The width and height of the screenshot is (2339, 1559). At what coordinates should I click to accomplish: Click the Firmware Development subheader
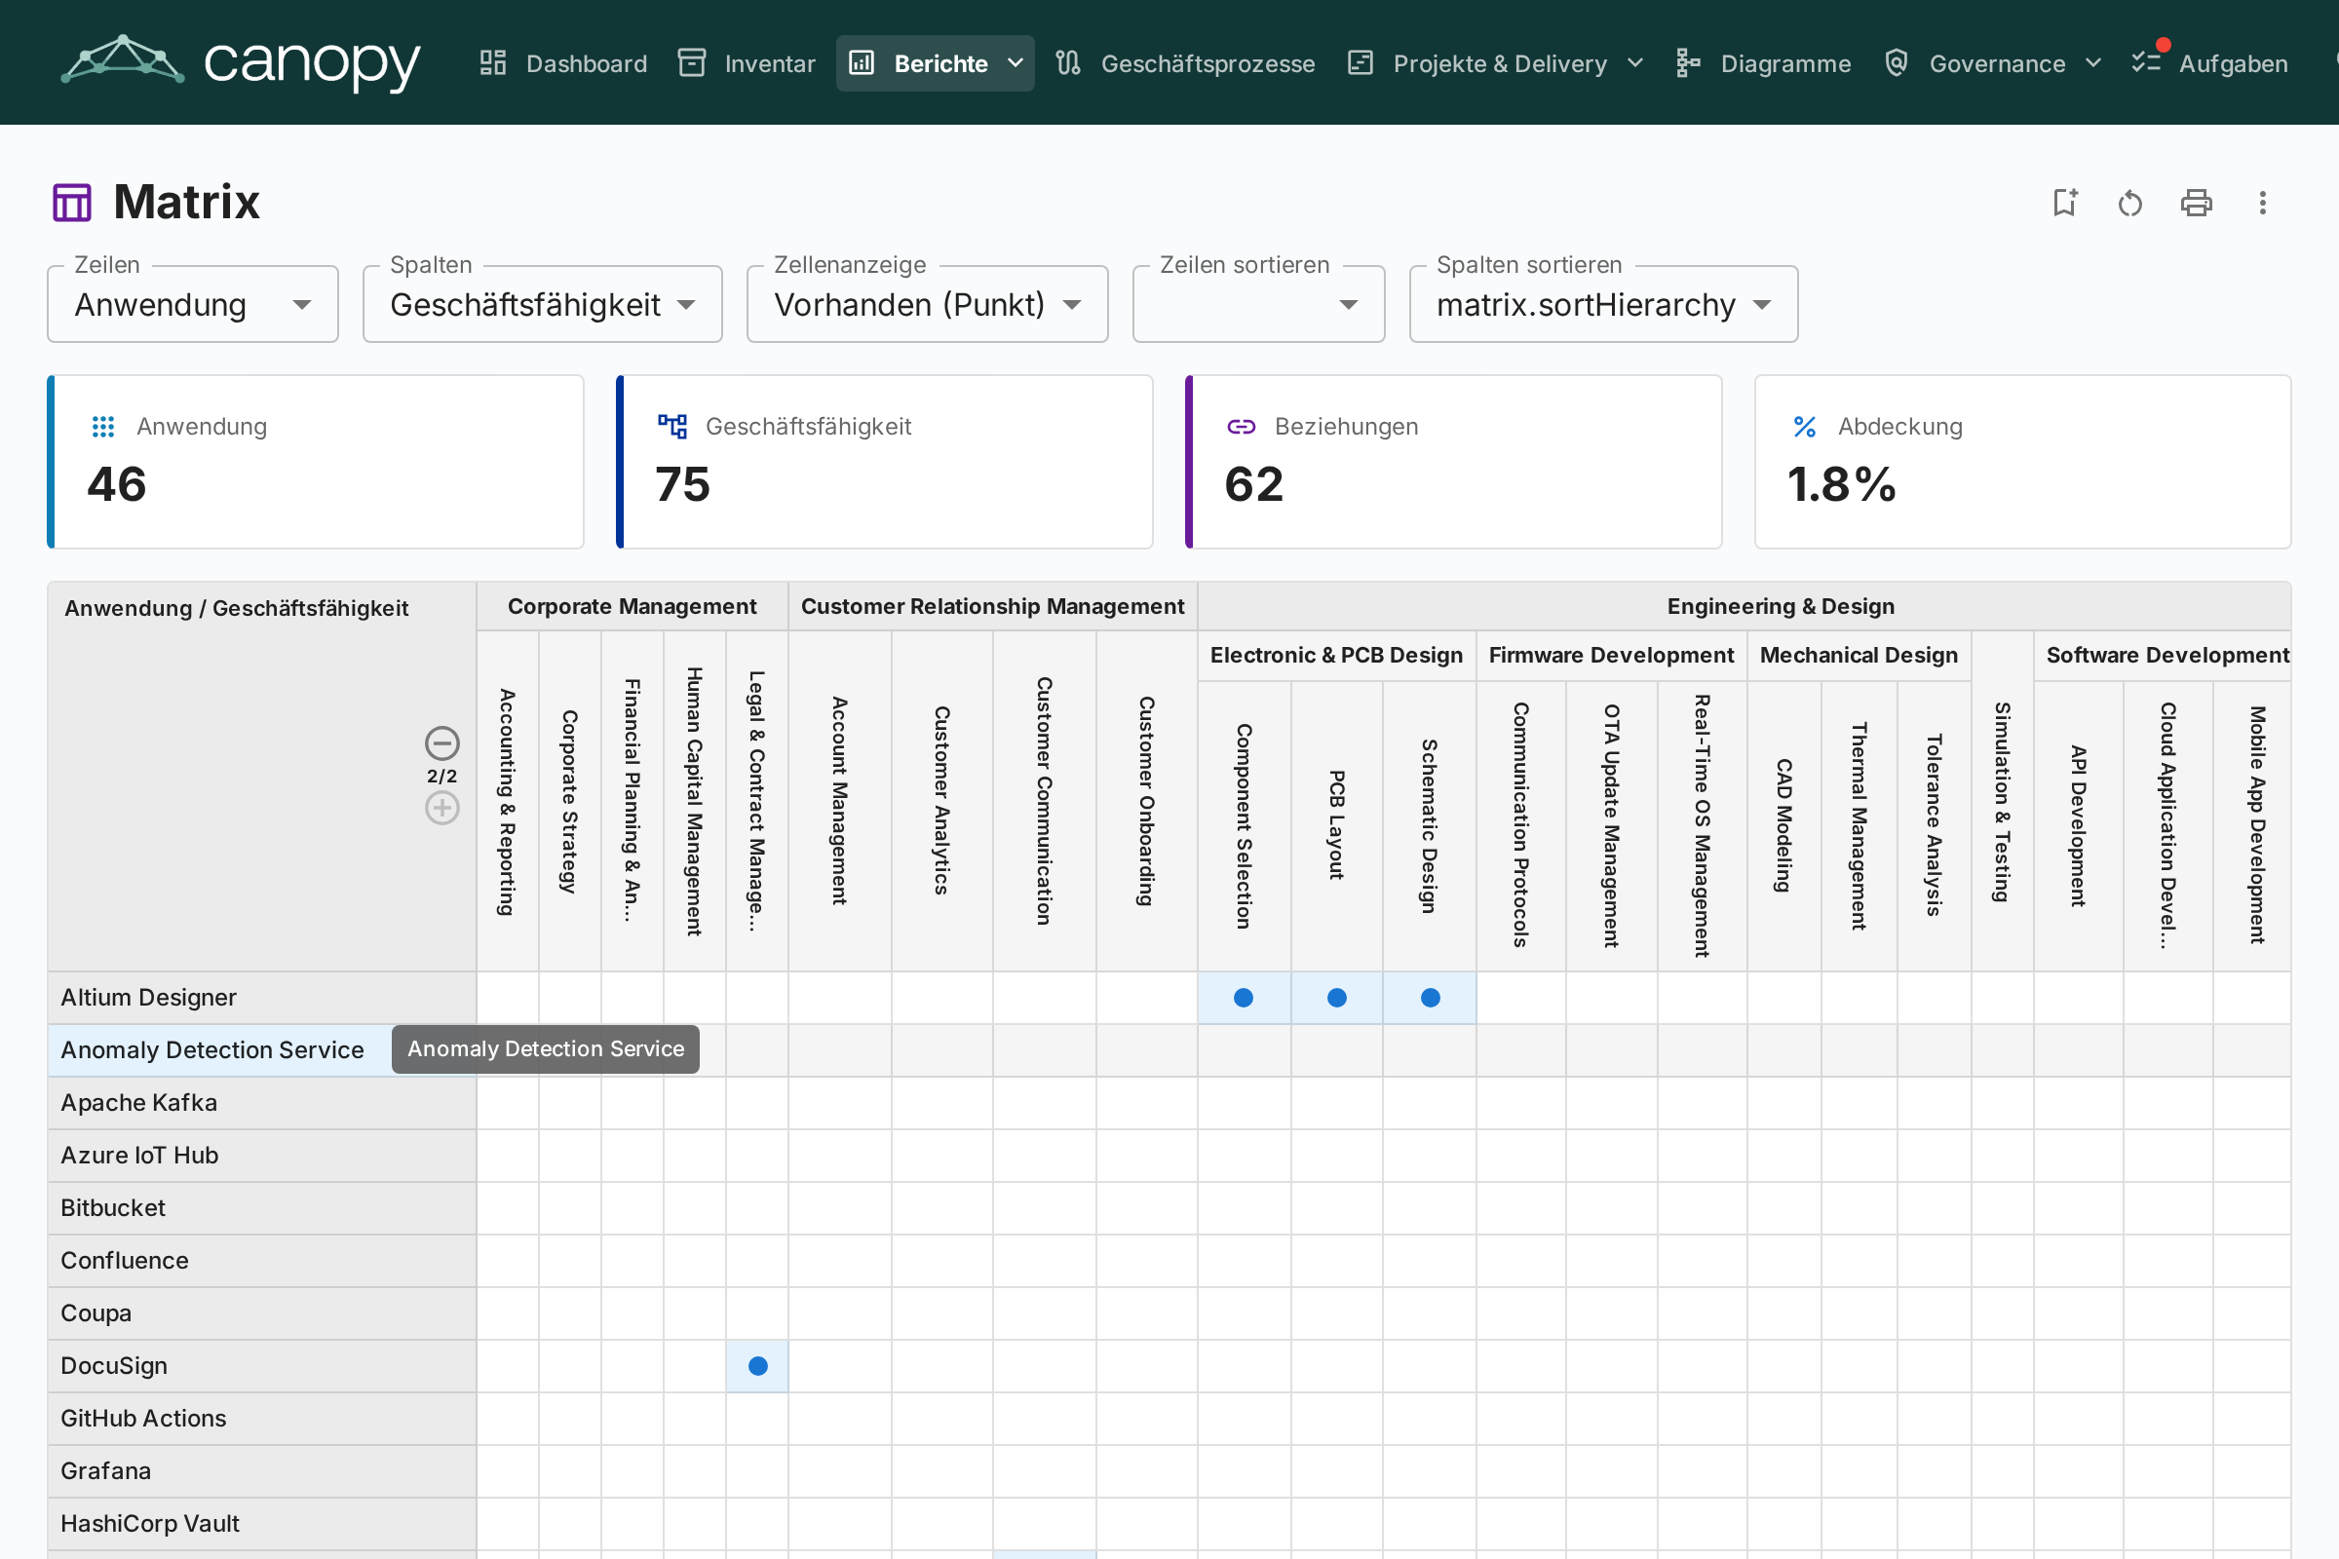click(x=1611, y=655)
